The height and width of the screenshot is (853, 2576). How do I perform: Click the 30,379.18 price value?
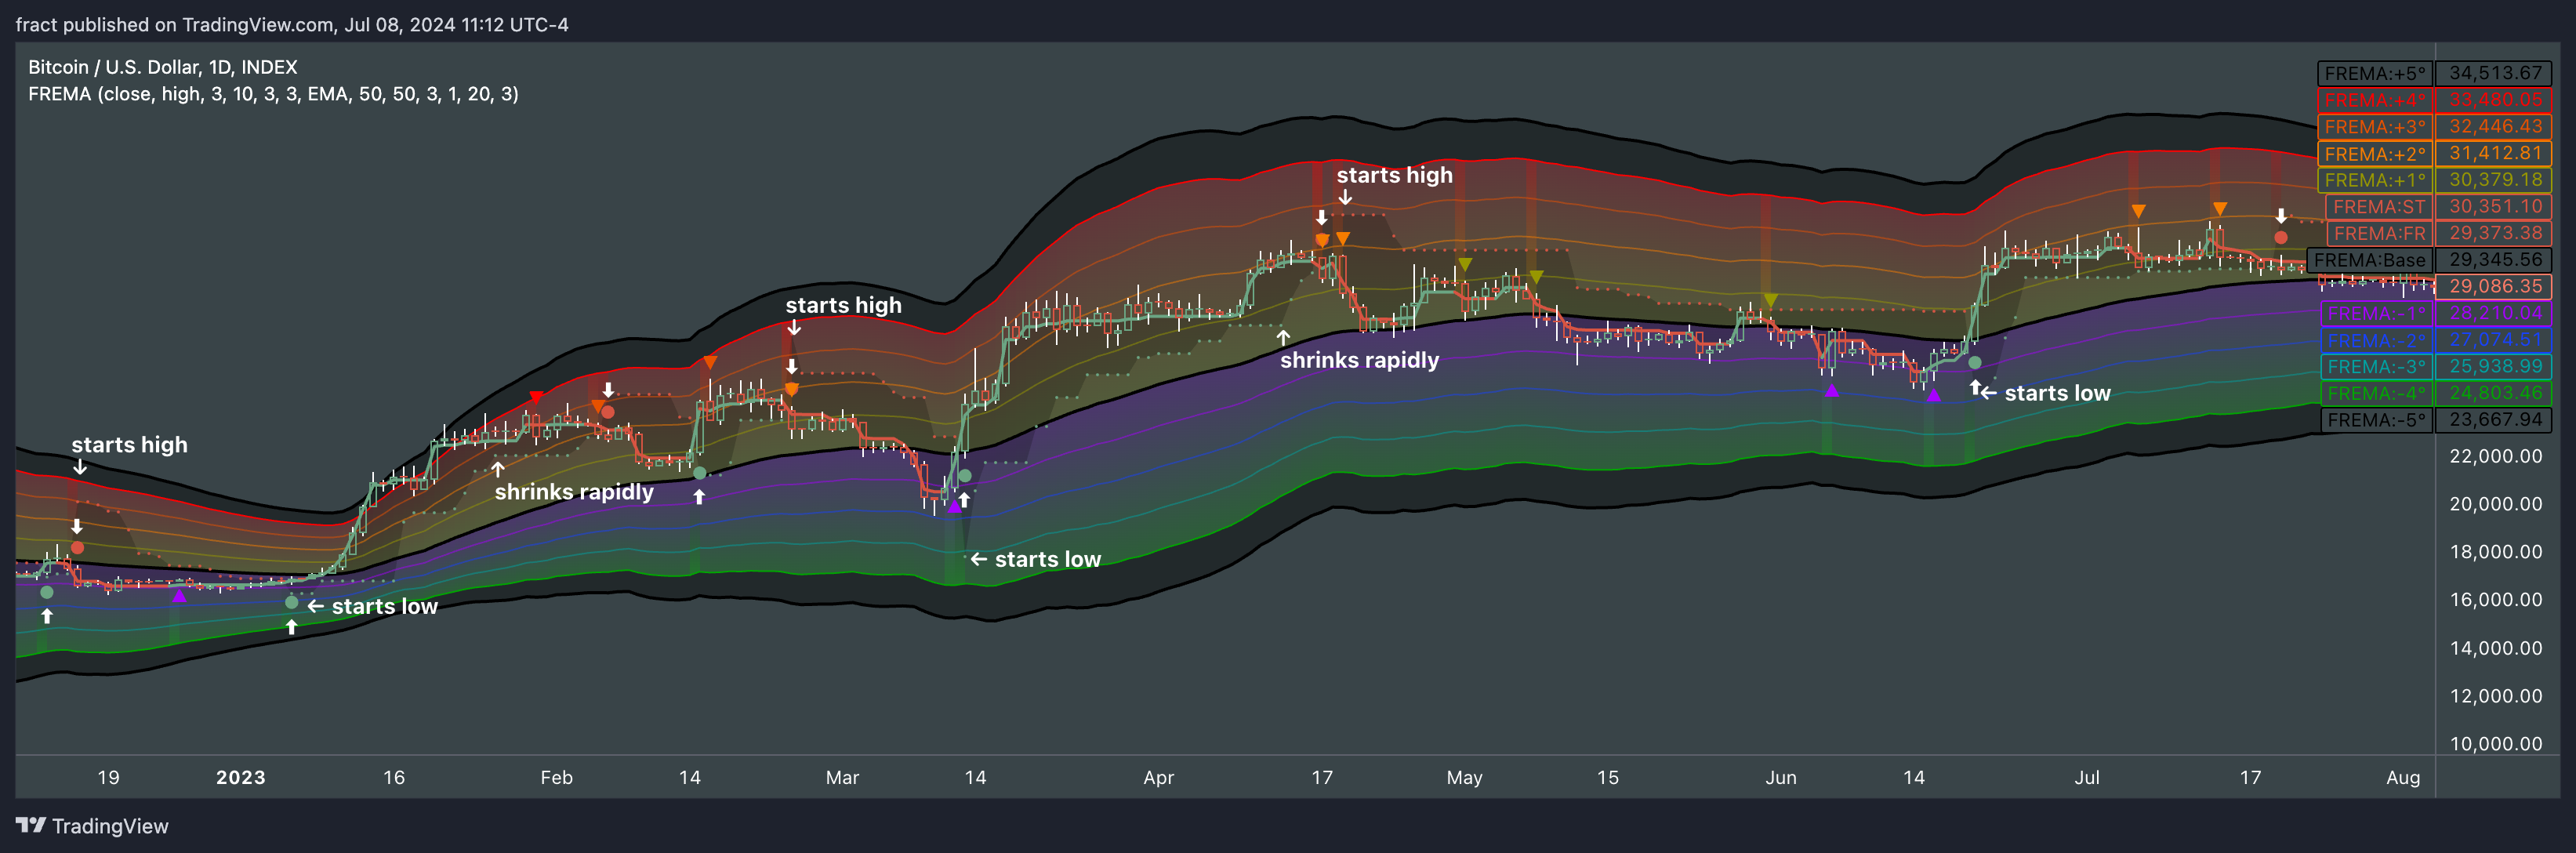[x=2495, y=180]
